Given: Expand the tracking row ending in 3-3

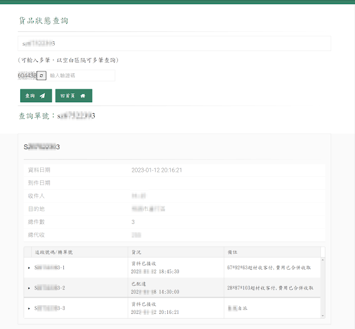Looking at the screenshot, I should (29, 309).
